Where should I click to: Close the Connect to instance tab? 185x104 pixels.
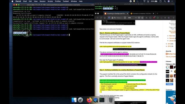pos(153,14)
